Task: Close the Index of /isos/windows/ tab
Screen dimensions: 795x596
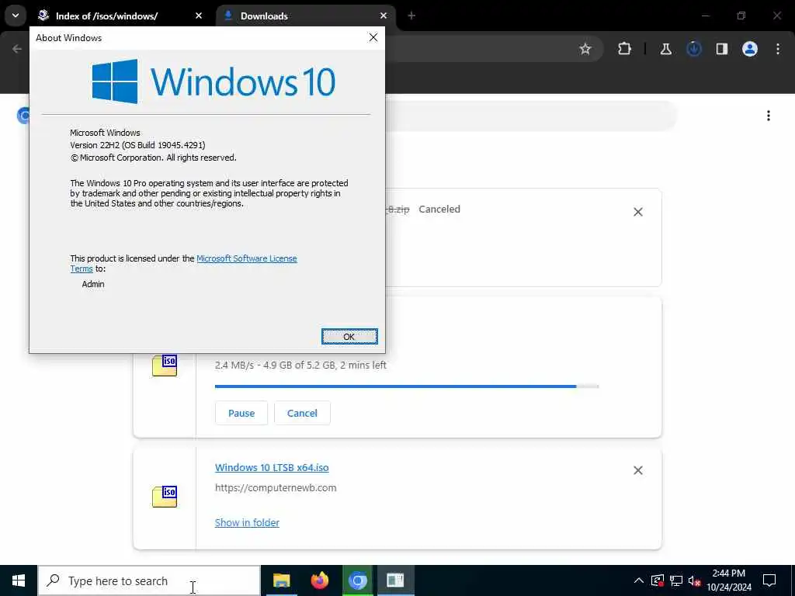Action: pos(199,16)
